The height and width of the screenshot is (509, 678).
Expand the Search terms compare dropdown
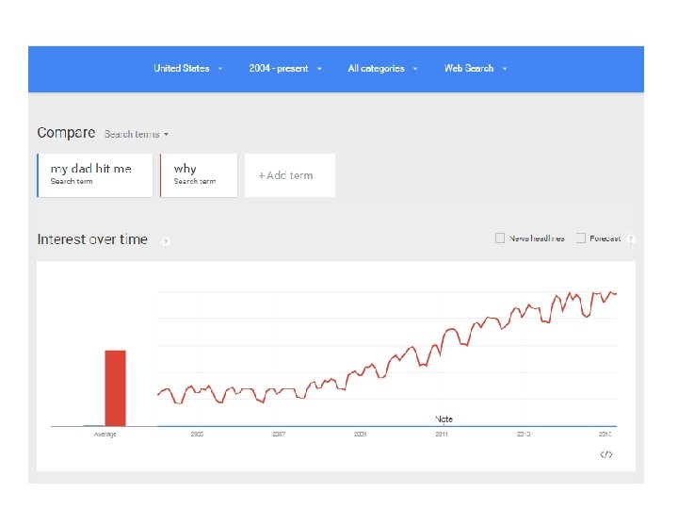[136, 134]
